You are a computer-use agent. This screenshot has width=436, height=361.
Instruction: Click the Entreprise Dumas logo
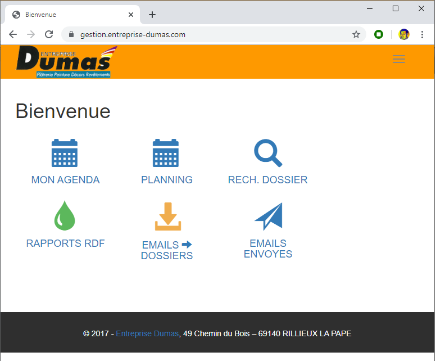click(x=63, y=61)
